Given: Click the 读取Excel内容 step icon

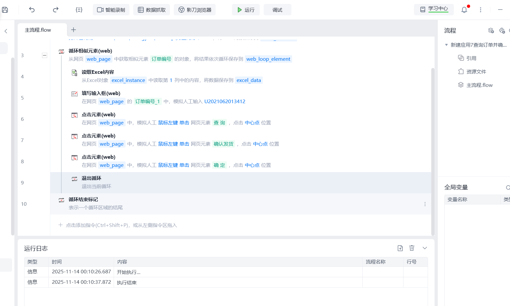Looking at the screenshot, I should coord(74,72).
